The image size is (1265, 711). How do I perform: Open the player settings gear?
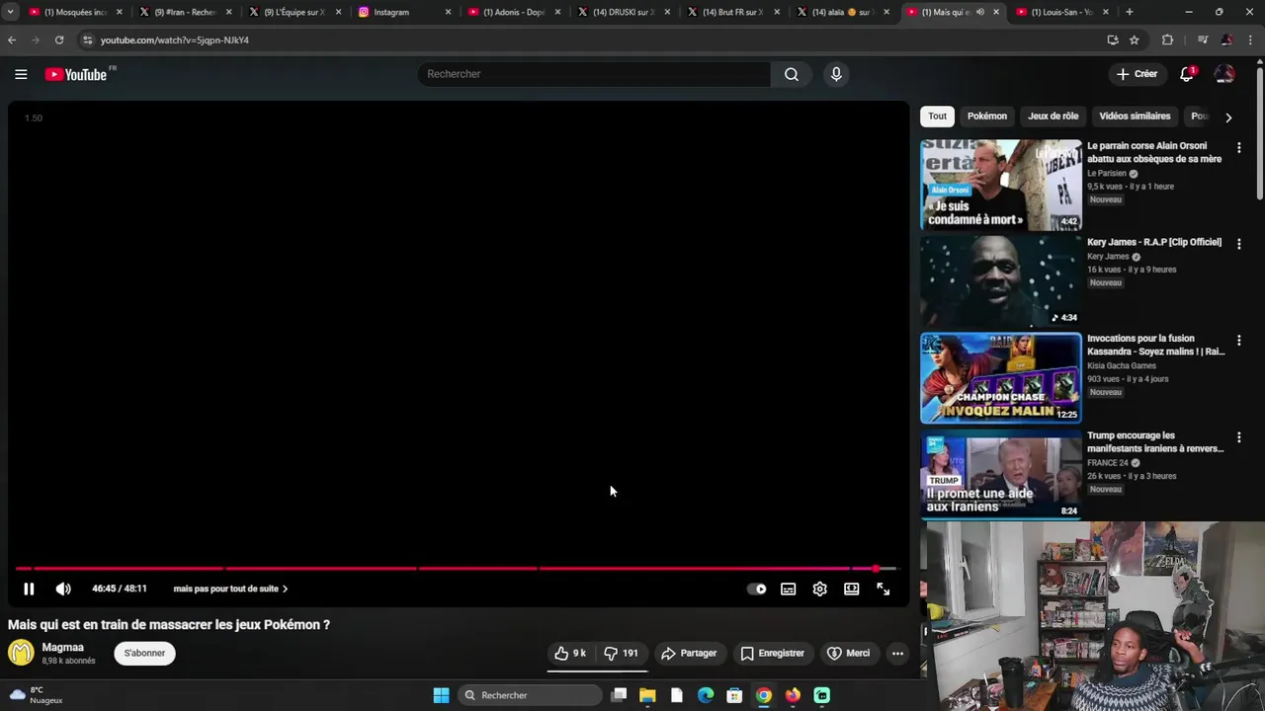(820, 589)
